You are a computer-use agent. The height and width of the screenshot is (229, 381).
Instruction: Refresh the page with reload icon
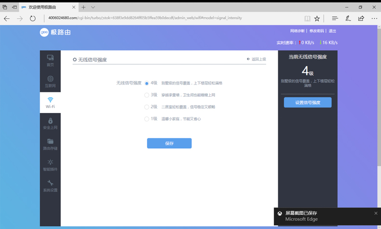(33, 18)
